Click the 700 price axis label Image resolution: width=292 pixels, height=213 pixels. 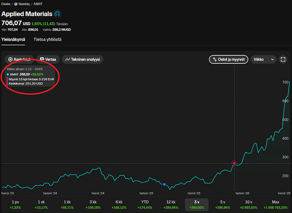click(x=285, y=82)
